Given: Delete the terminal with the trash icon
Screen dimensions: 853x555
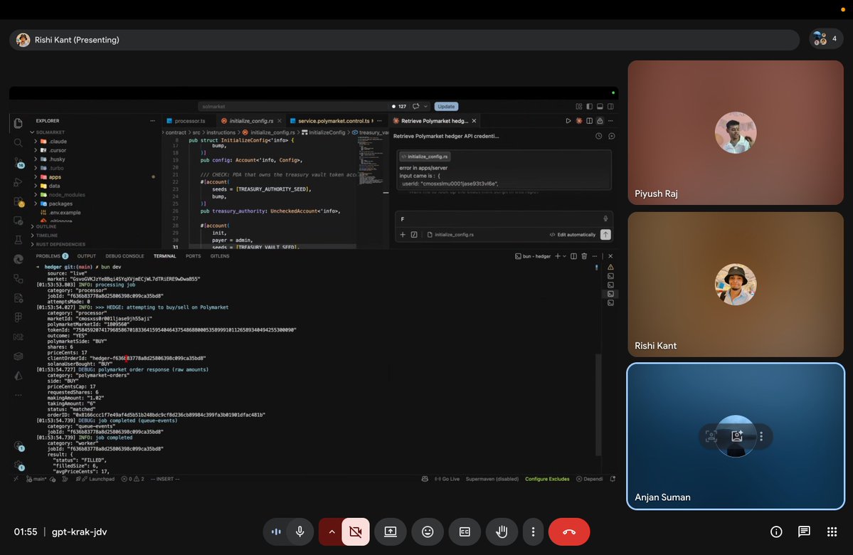Looking at the screenshot, I should click(584, 255).
